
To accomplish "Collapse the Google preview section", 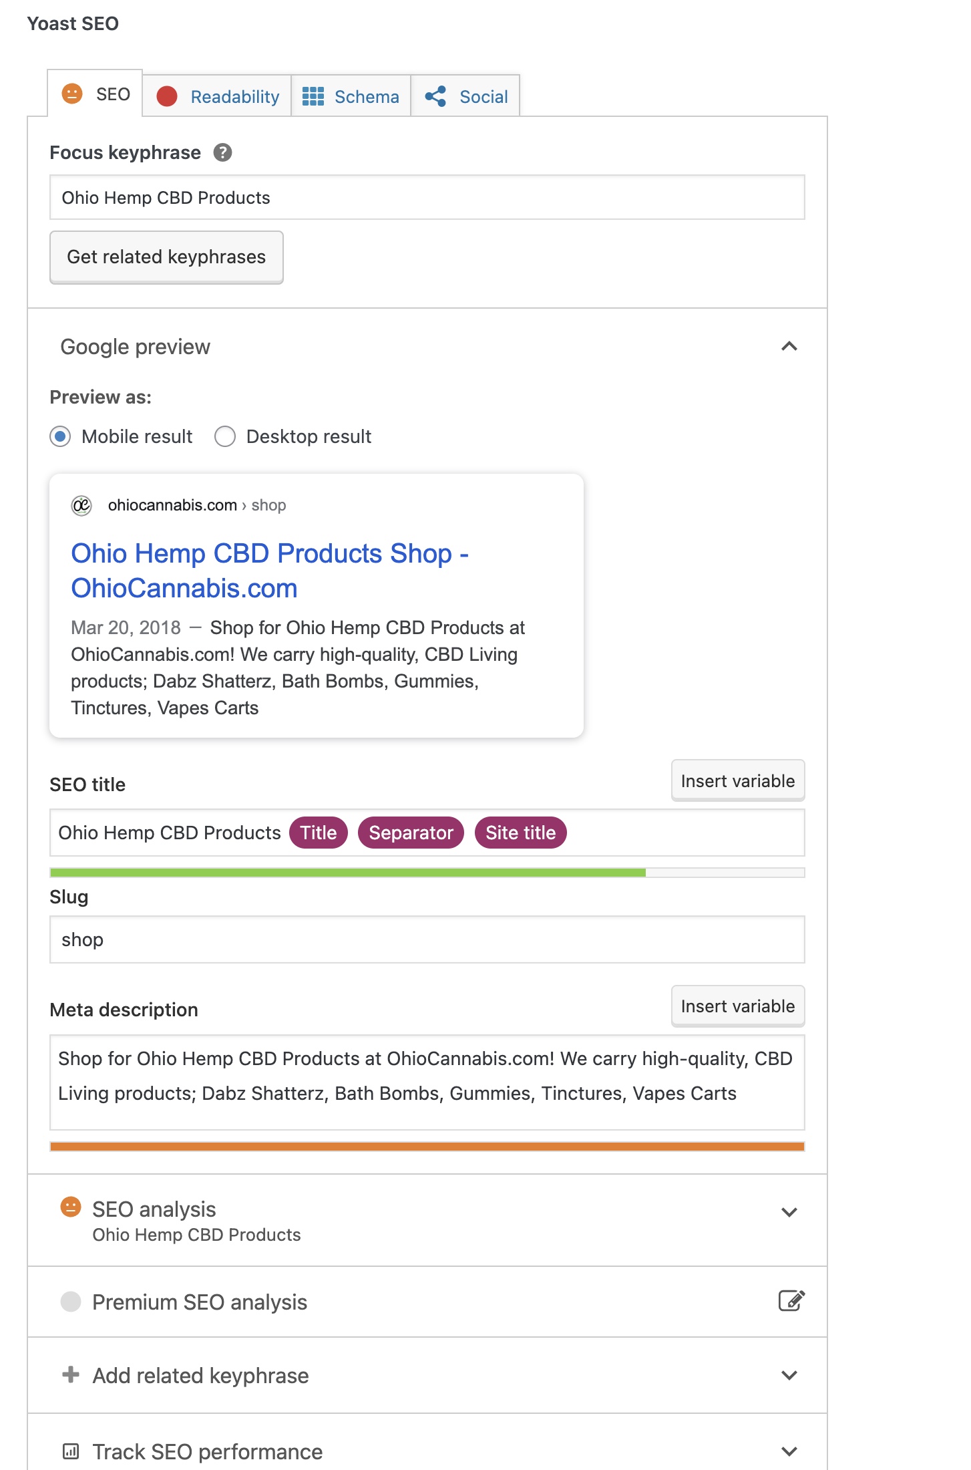I will (x=789, y=346).
